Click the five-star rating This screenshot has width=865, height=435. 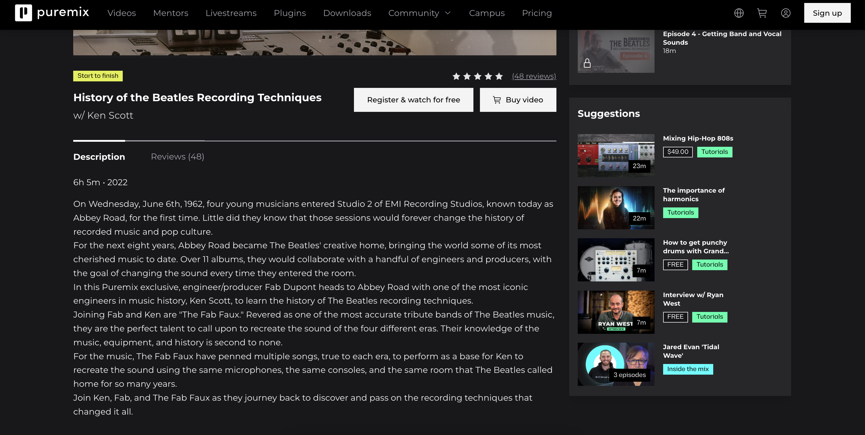(478, 76)
